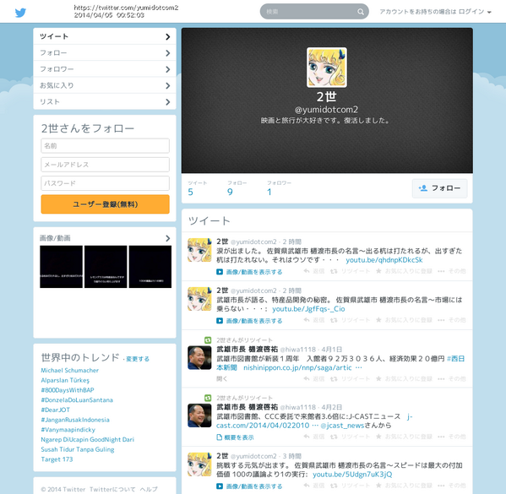Click reply icon on the first tweet
Screen dimensions: 506x494
tap(307, 271)
